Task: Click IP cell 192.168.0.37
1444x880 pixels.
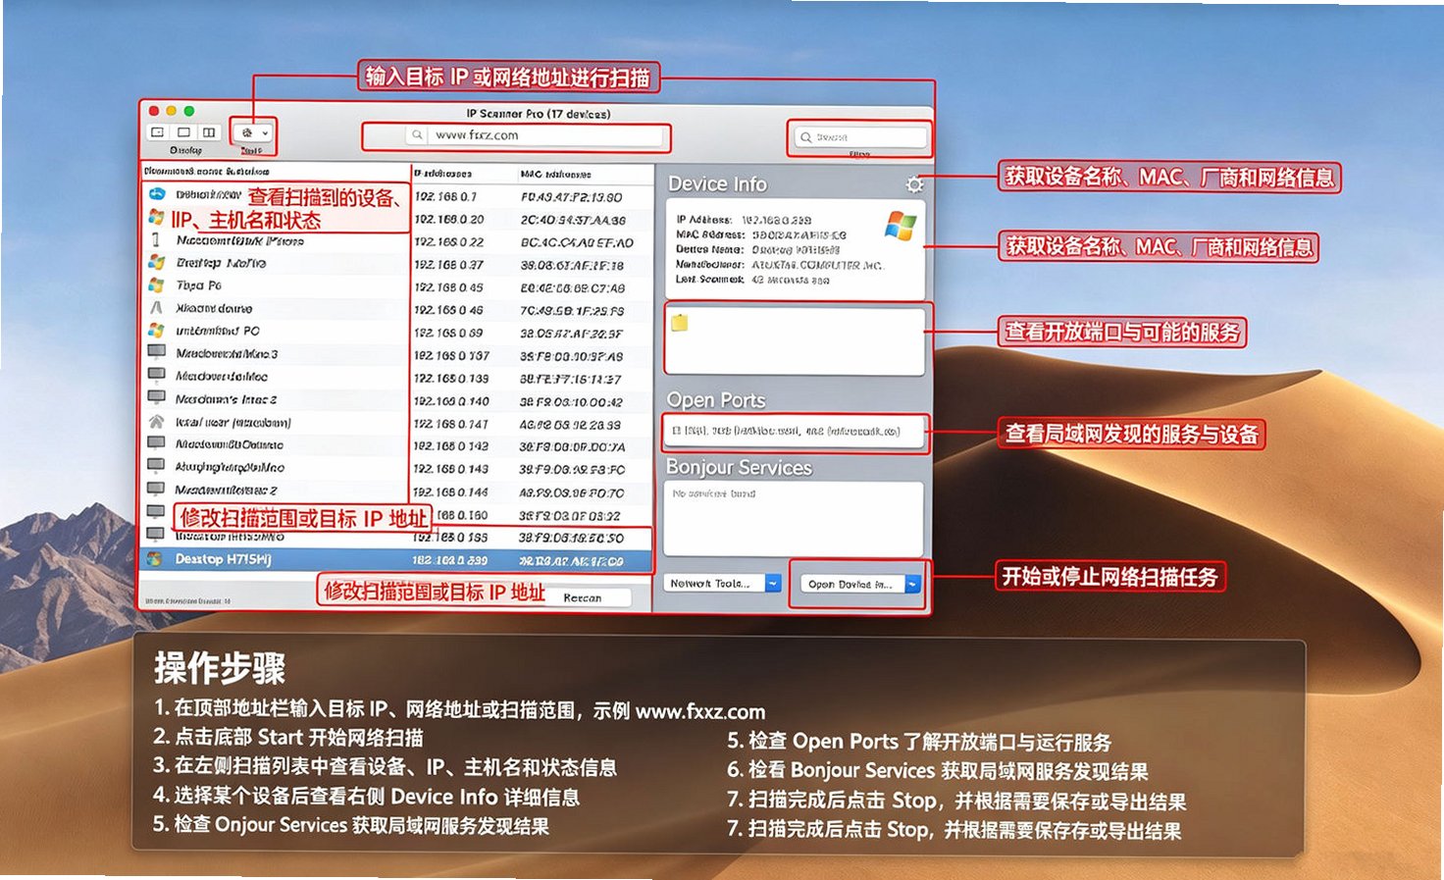Action: (449, 265)
